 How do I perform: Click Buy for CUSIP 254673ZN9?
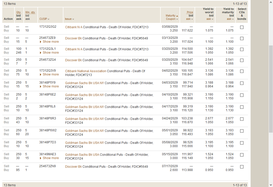[x=6, y=170]
